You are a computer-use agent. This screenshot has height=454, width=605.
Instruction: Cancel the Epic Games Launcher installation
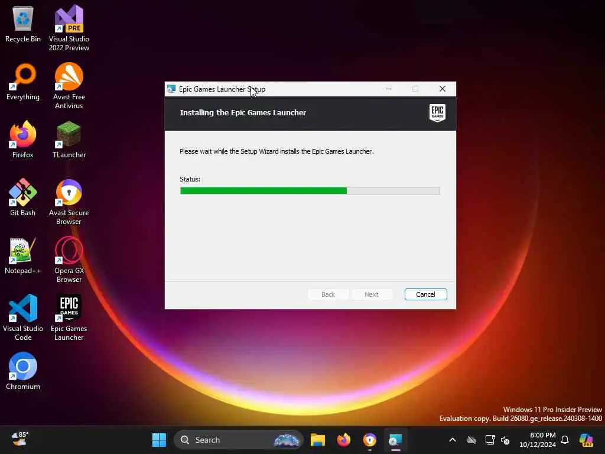click(425, 294)
